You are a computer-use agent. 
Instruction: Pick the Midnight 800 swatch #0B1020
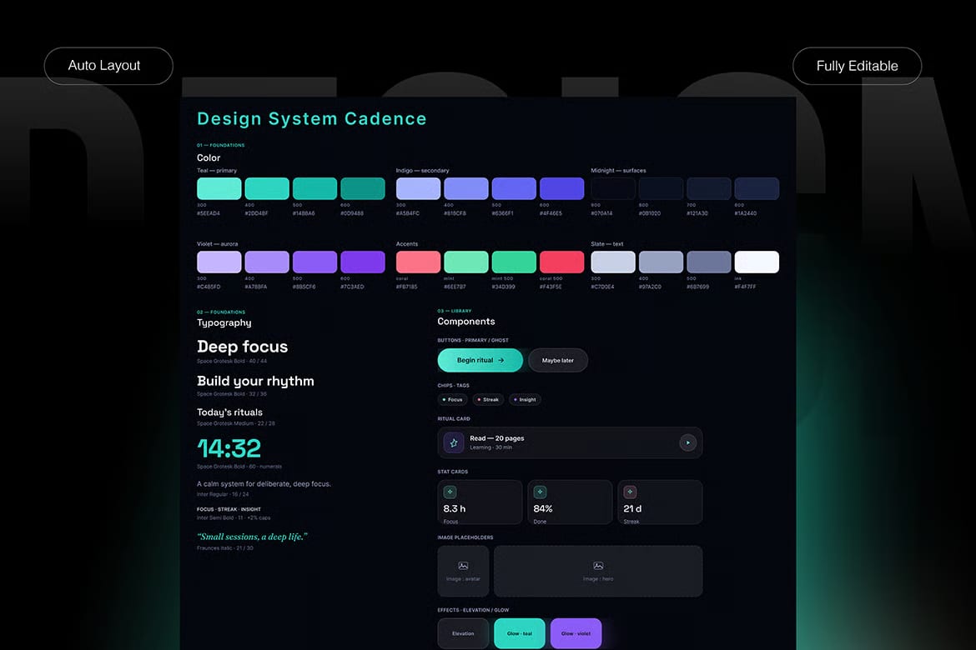[x=661, y=188]
